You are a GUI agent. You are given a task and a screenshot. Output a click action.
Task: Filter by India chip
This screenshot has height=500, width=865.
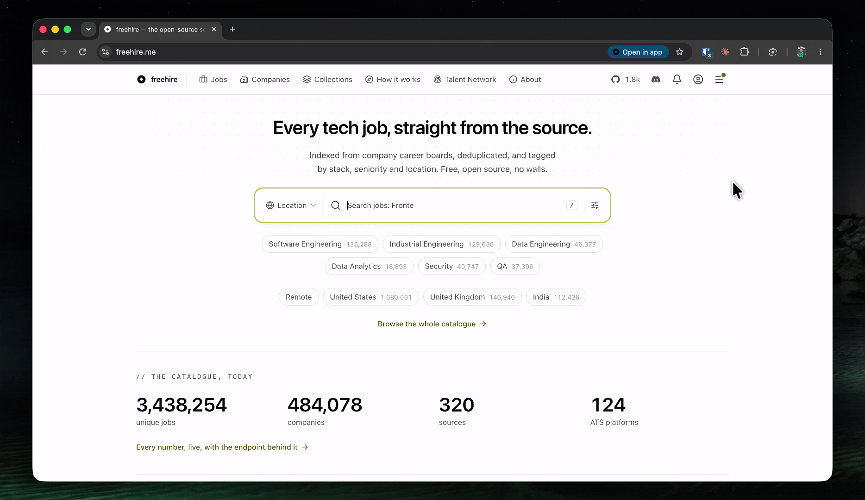(x=556, y=297)
